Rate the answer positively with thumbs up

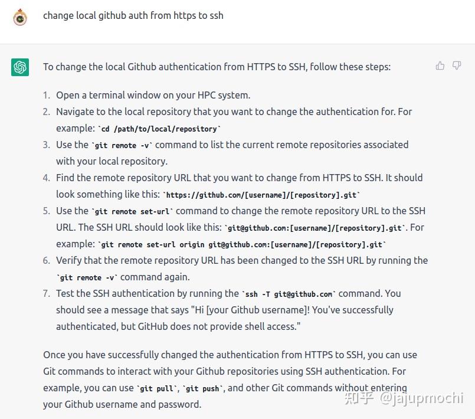pyautogui.click(x=440, y=66)
